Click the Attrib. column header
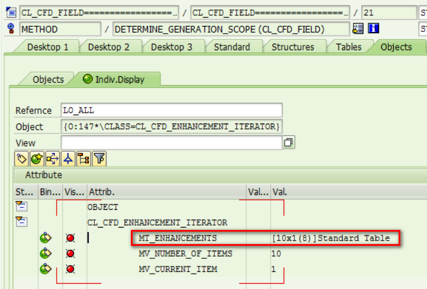 click(x=166, y=192)
